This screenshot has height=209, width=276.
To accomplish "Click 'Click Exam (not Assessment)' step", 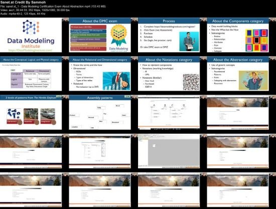I will [158, 30].
